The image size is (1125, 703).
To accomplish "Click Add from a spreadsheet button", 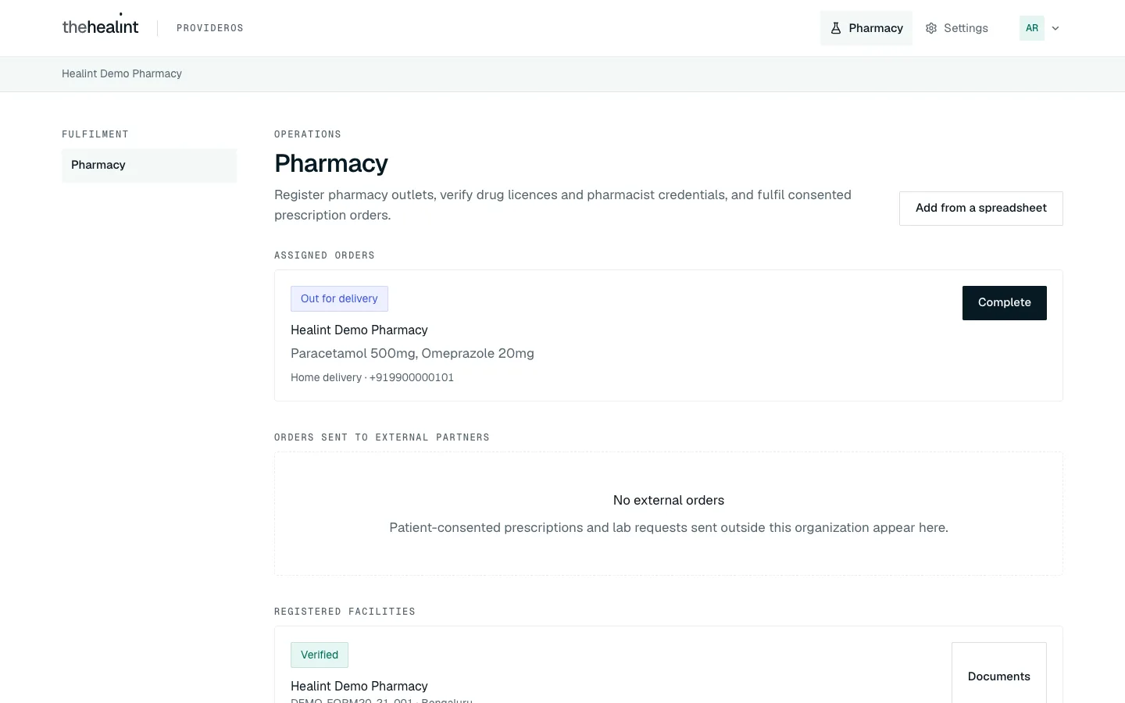I will (981, 208).
